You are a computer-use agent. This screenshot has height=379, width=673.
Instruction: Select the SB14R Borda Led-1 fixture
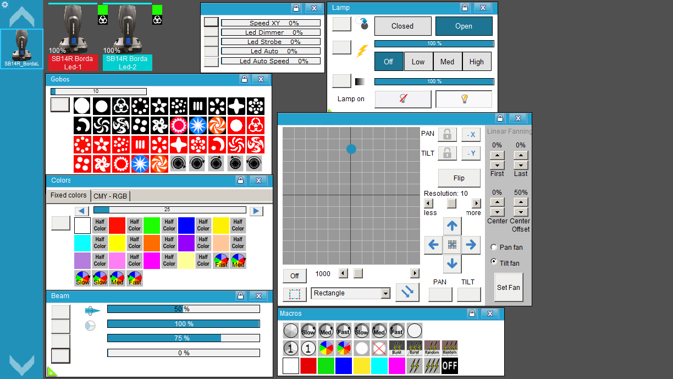click(x=72, y=37)
